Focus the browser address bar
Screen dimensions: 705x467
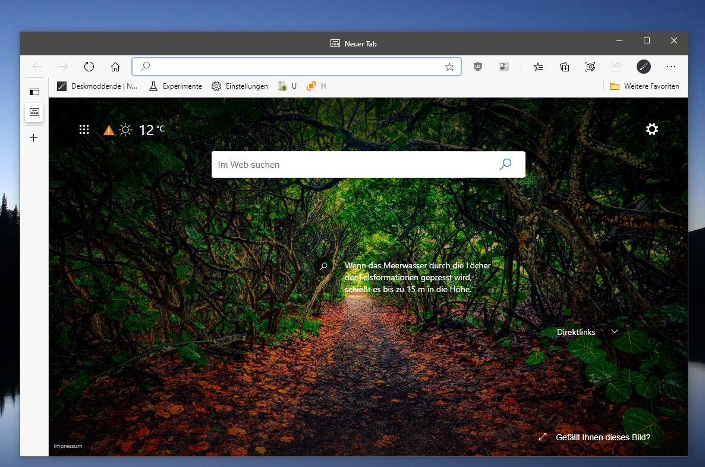click(x=296, y=67)
